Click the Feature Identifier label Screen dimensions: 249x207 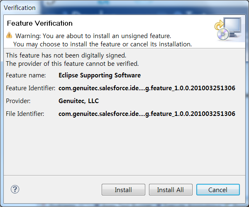(30, 88)
